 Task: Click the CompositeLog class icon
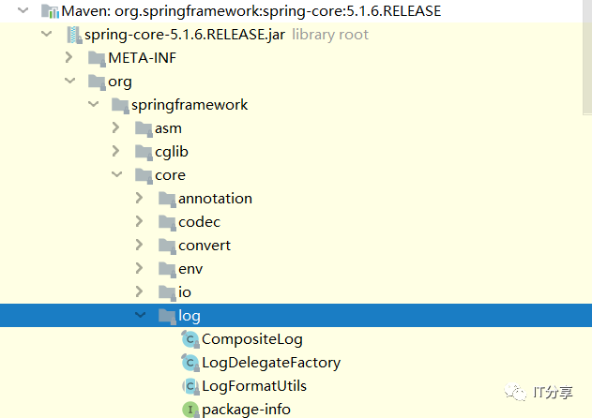[190, 339]
